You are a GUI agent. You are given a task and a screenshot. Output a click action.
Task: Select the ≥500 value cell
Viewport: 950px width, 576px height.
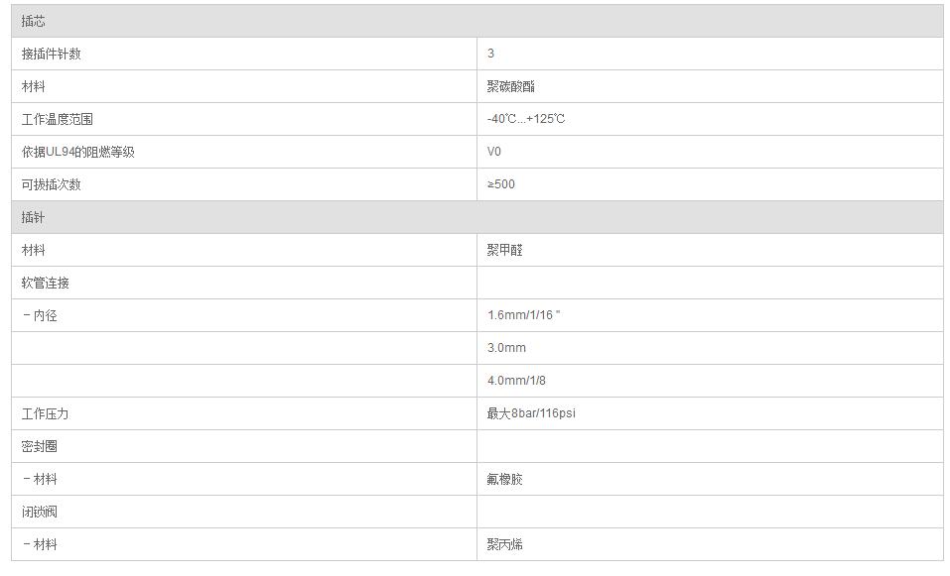(501, 184)
